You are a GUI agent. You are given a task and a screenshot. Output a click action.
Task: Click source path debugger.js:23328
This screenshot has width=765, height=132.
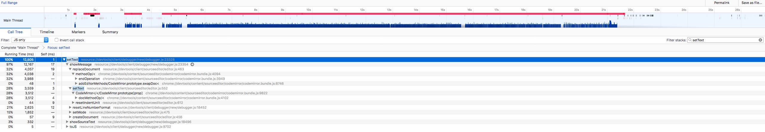point(128,60)
